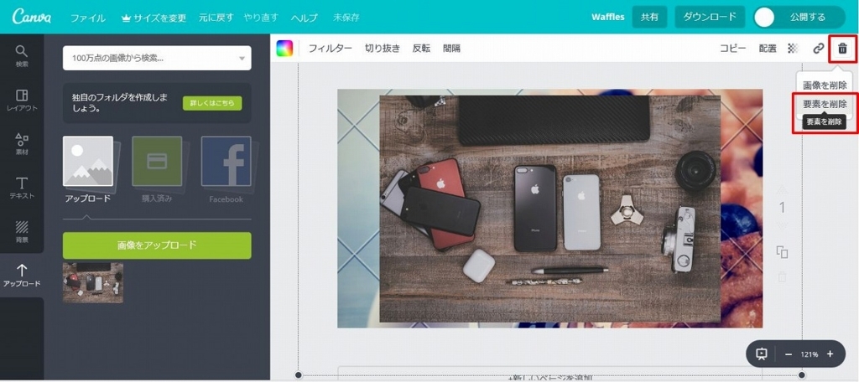Open the フィルター filter option
Viewport: 859px width, 382px height.
click(331, 48)
